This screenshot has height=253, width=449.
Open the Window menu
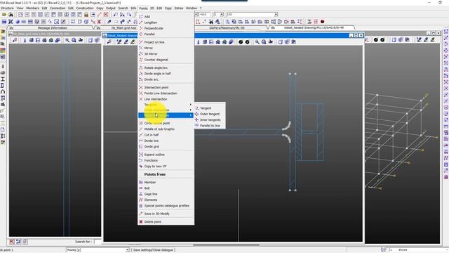click(x=192, y=8)
